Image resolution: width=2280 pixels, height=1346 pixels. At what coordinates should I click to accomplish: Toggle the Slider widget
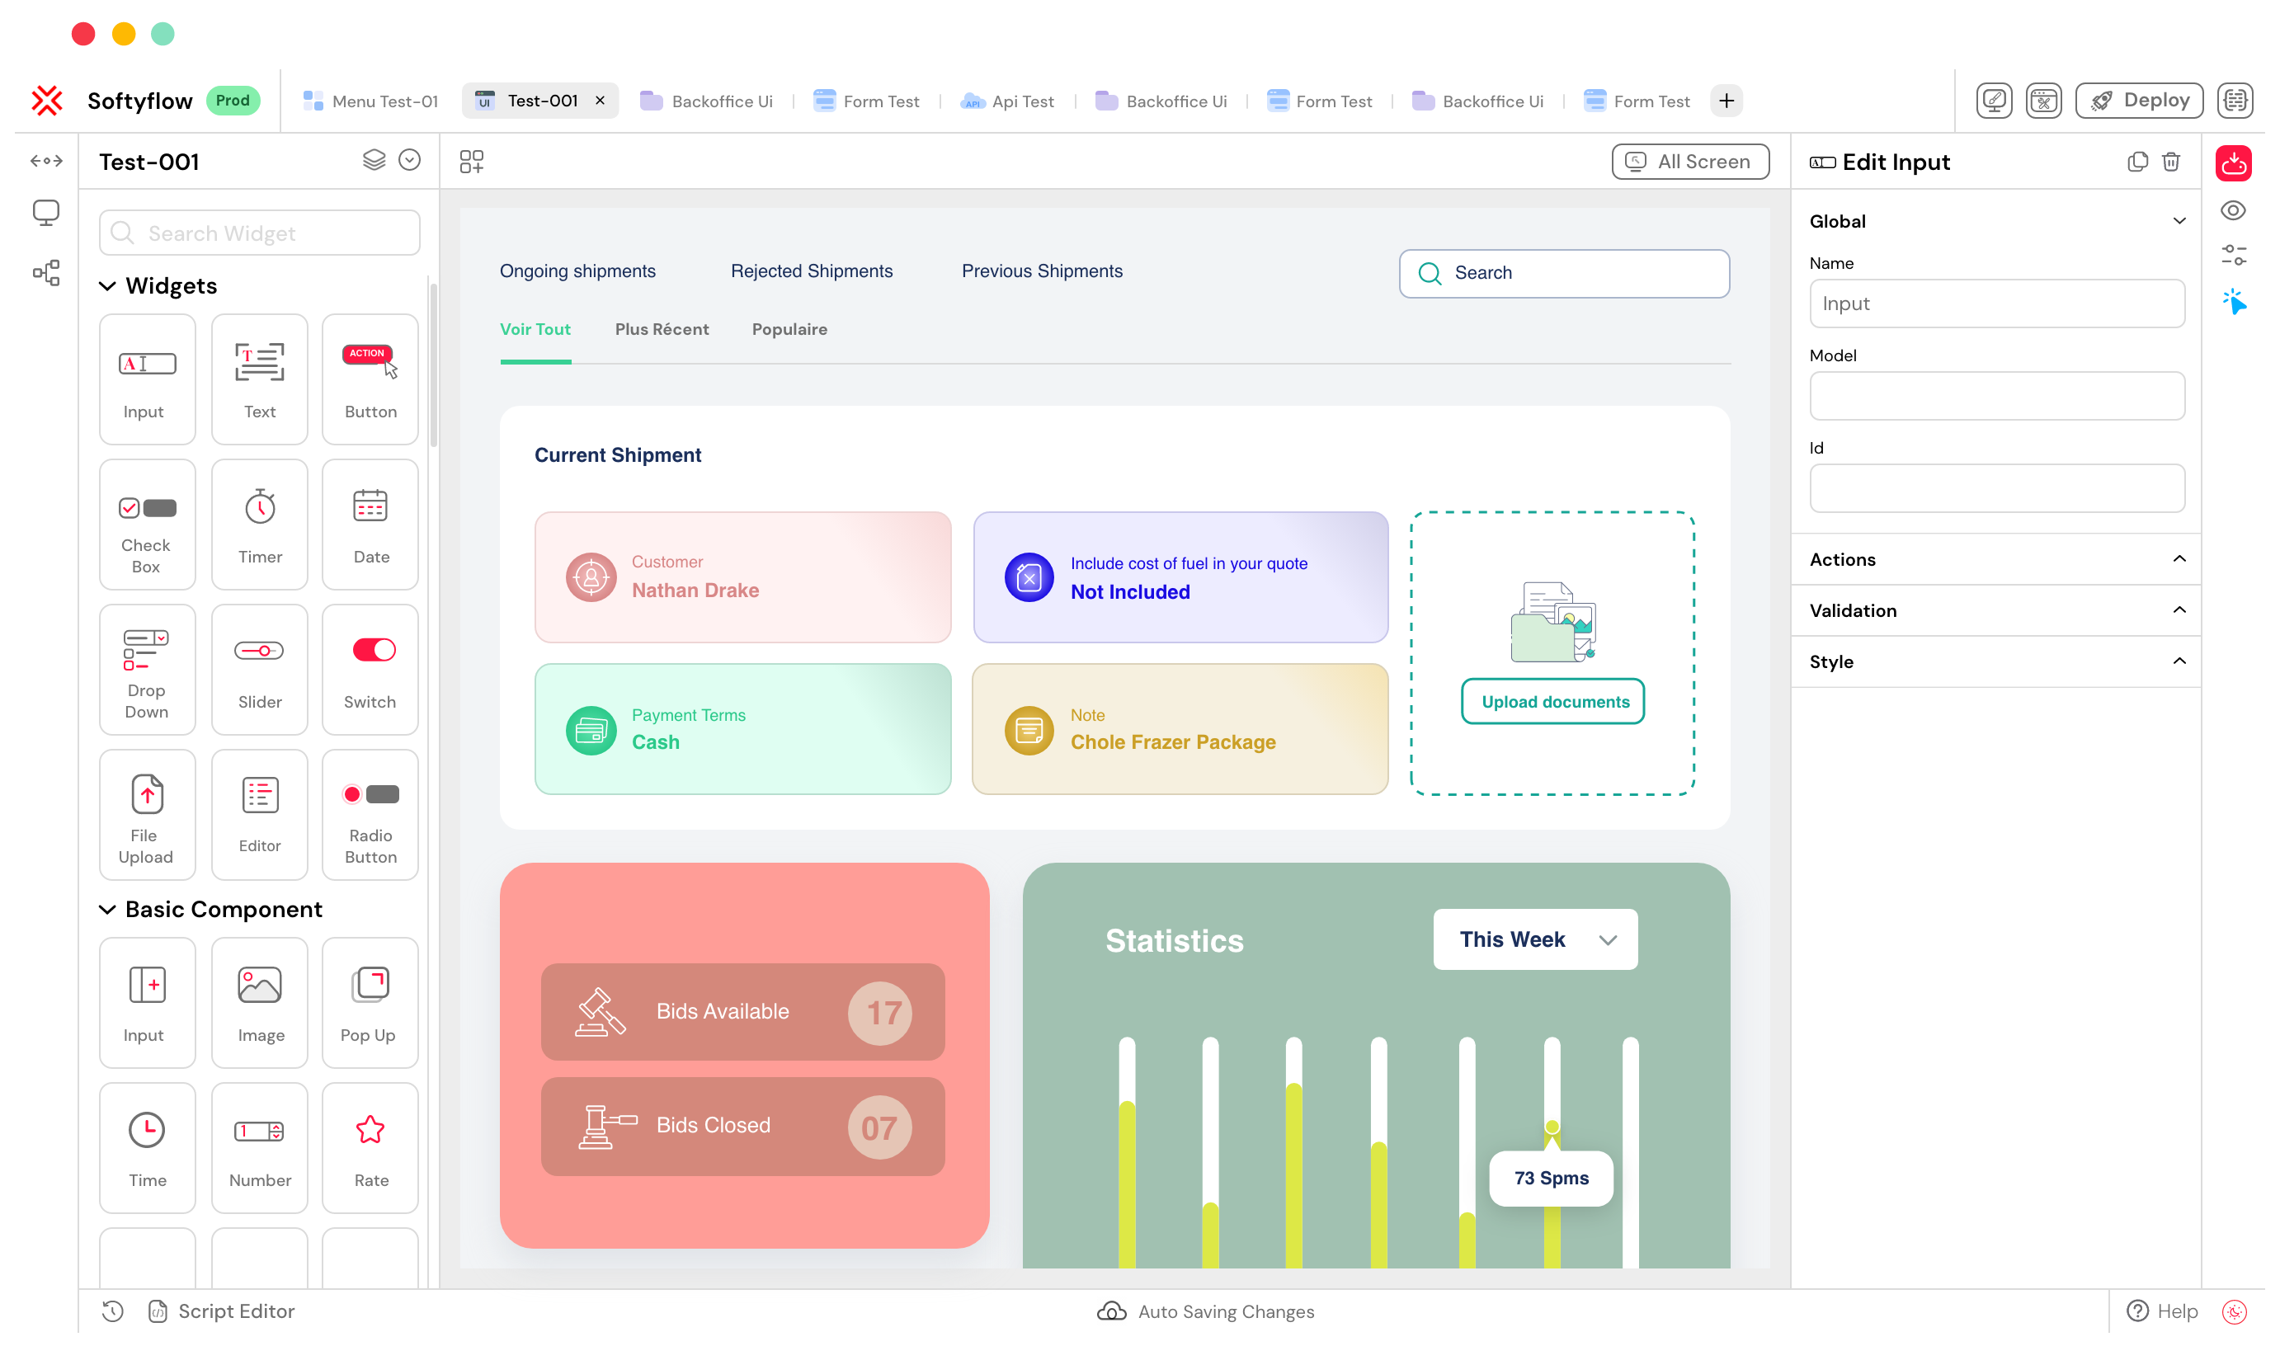click(x=258, y=668)
